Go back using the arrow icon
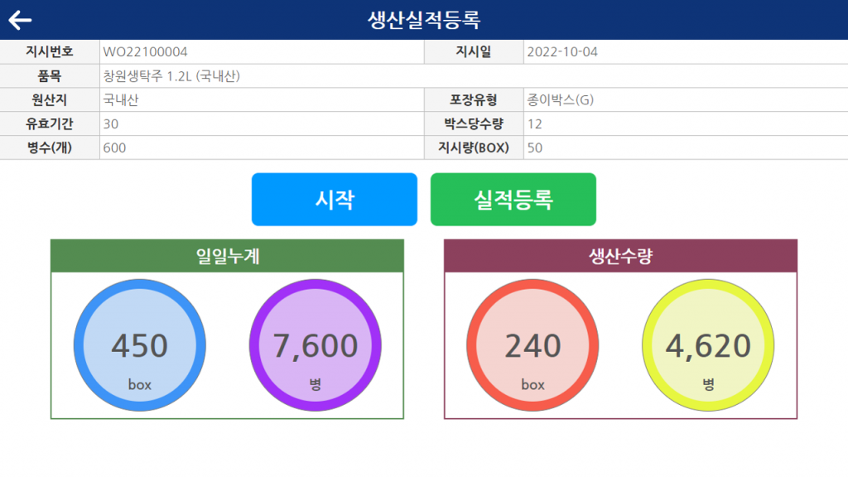 click(x=20, y=20)
